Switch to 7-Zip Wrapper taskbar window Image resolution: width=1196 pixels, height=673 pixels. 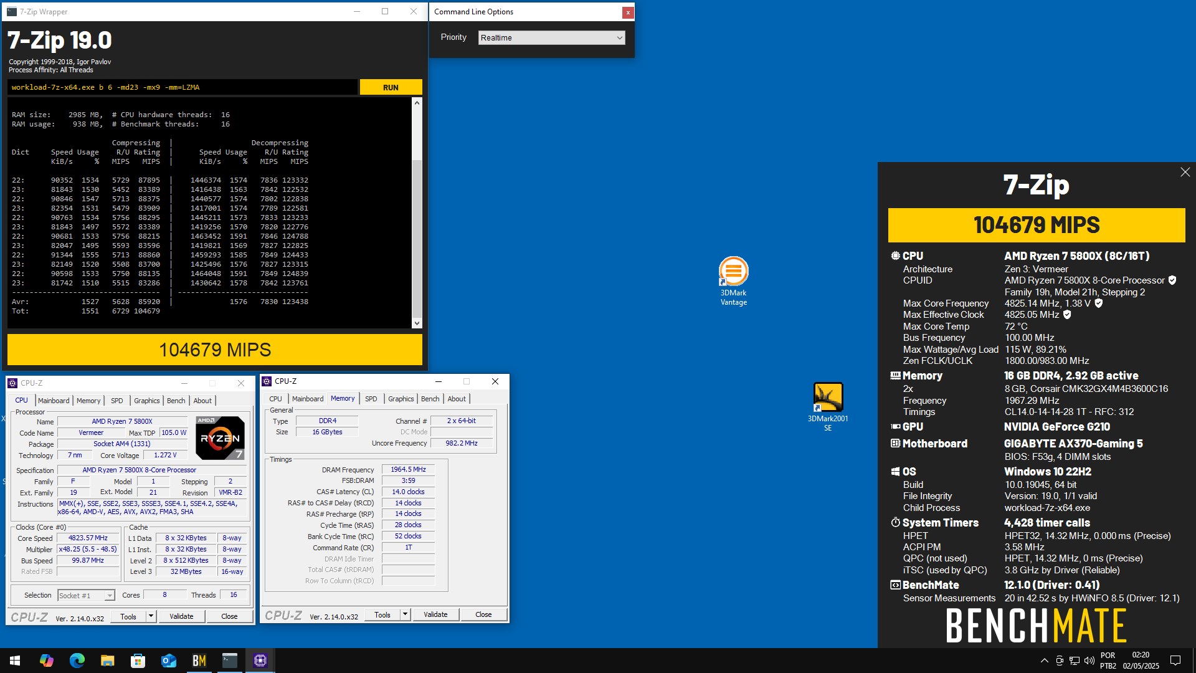[x=230, y=661]
